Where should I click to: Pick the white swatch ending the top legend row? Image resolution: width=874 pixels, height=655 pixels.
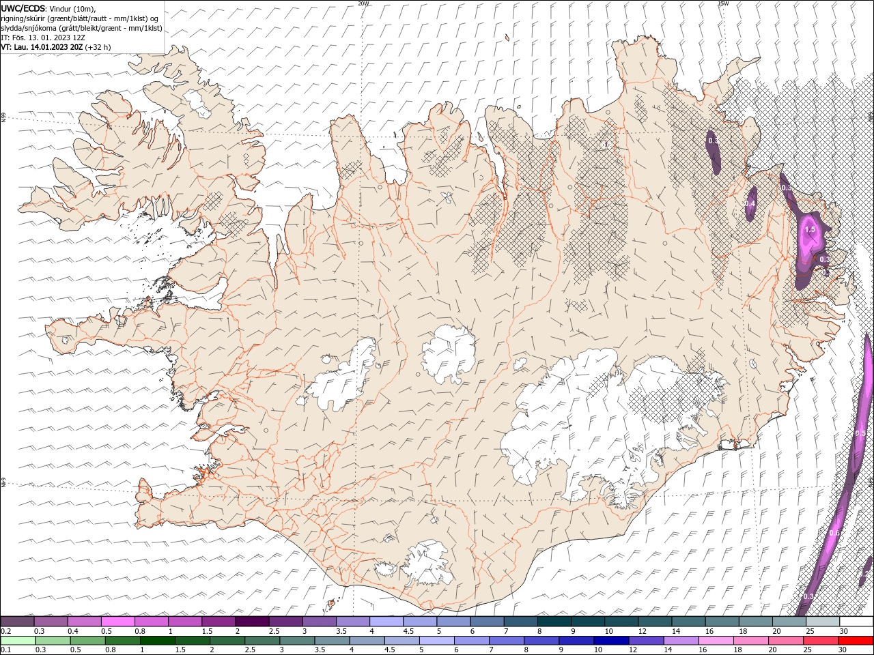[856, 622]
